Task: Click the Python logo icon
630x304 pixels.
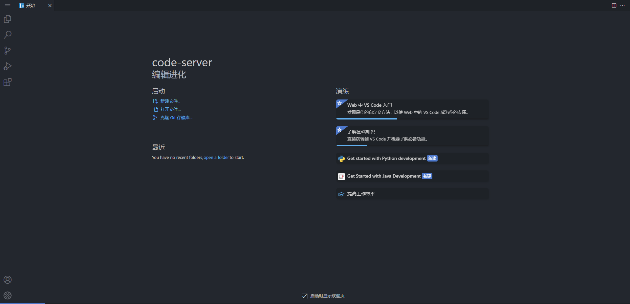Action: pyautogui.click(x=341, y=159)
